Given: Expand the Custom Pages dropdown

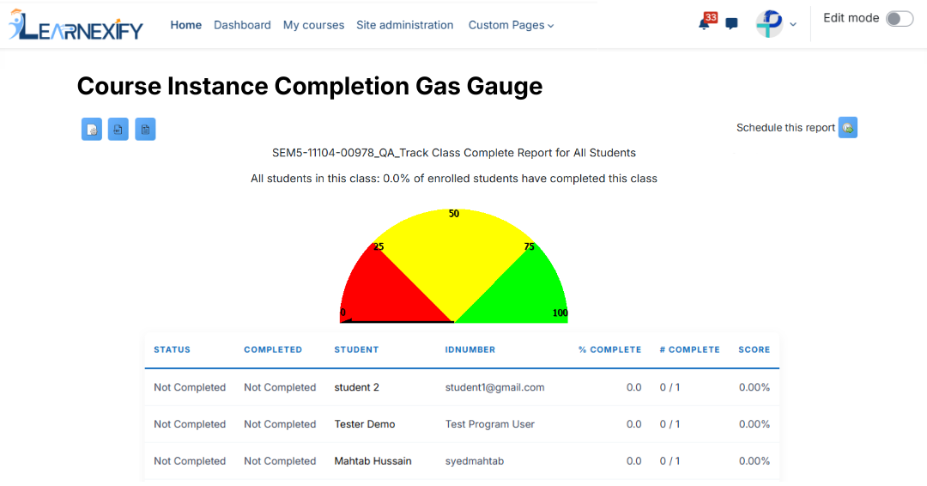Looking at the screenshot, I should [x=511, y=26].
